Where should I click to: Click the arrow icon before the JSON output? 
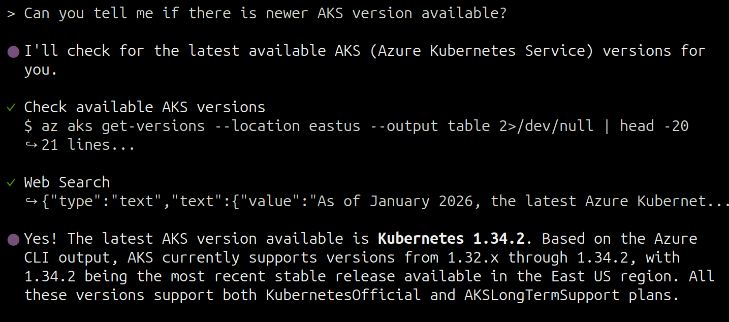tap(31, 202)
